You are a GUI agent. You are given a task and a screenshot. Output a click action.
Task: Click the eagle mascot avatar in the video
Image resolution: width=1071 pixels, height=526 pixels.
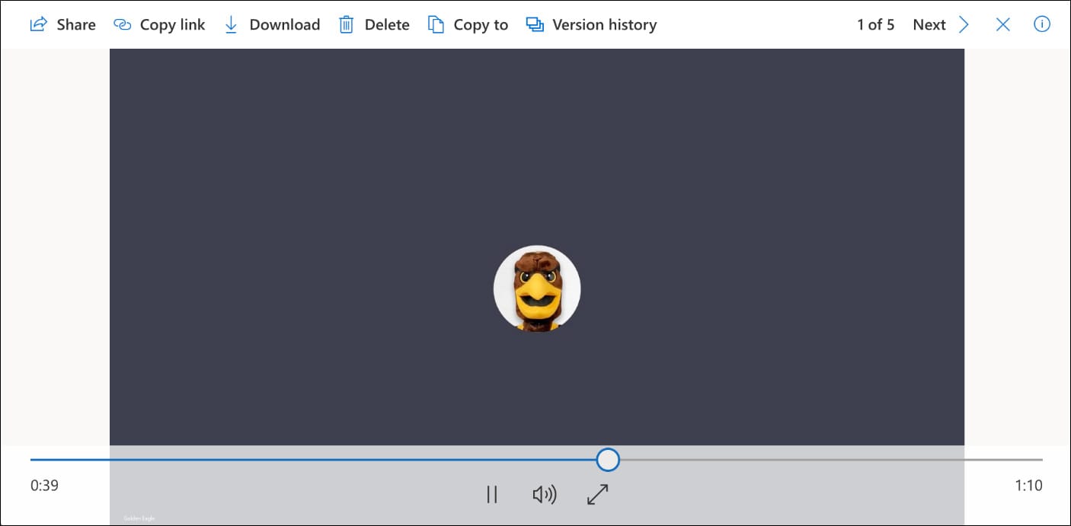coord(537,289)
